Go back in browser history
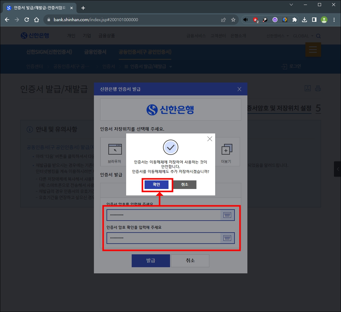 coord(7,20)
